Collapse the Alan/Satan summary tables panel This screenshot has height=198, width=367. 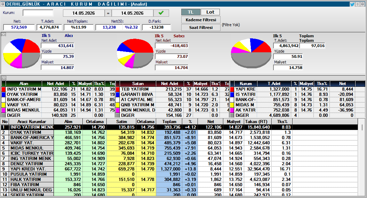coord(3,78)
